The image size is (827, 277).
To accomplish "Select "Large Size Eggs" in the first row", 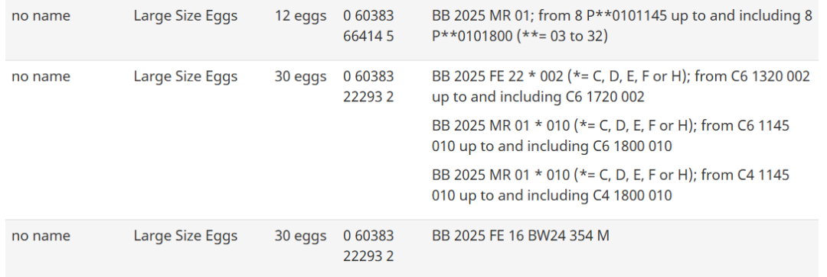I will tap(185, 16).
